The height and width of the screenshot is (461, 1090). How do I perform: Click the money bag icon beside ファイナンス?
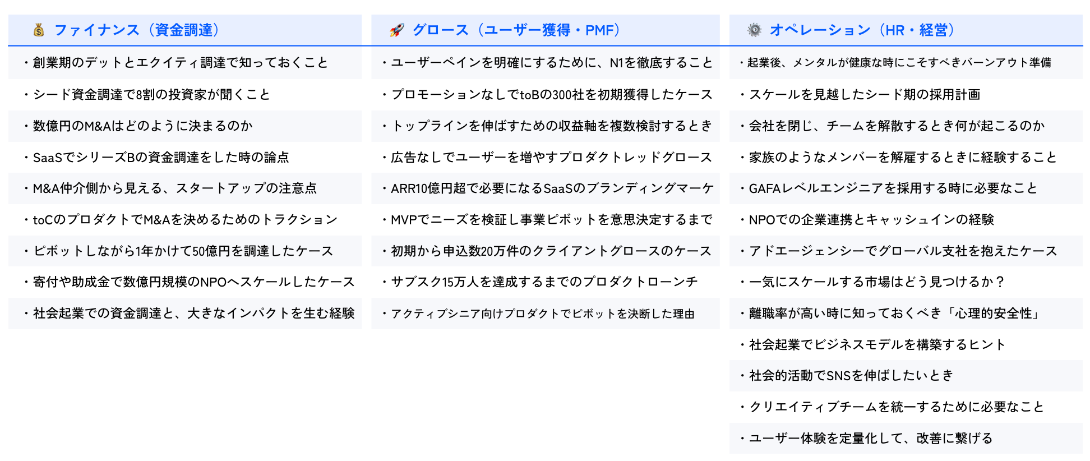pos(39,30)
